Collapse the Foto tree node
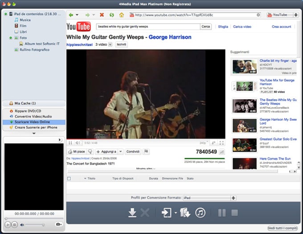 [x=11, y=38]
